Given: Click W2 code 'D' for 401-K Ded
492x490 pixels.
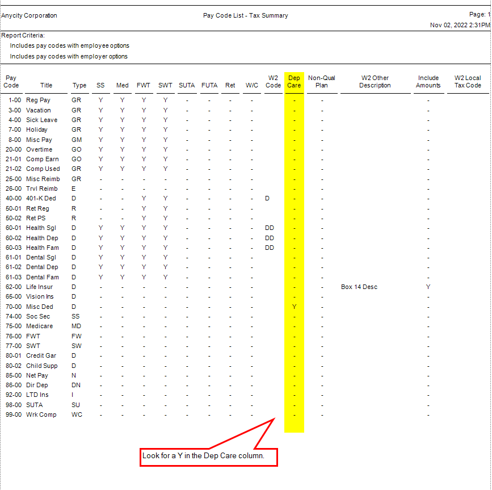Looking at the screenshot, I should 267,198.
